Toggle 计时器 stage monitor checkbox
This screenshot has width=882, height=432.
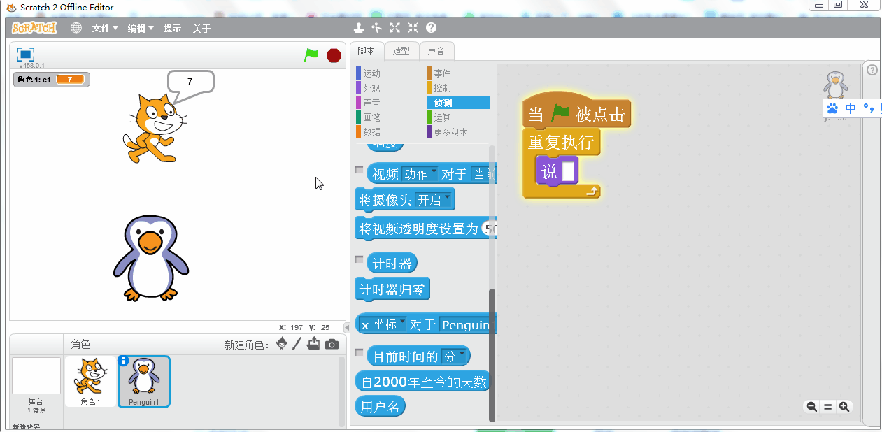coord(360,259)
